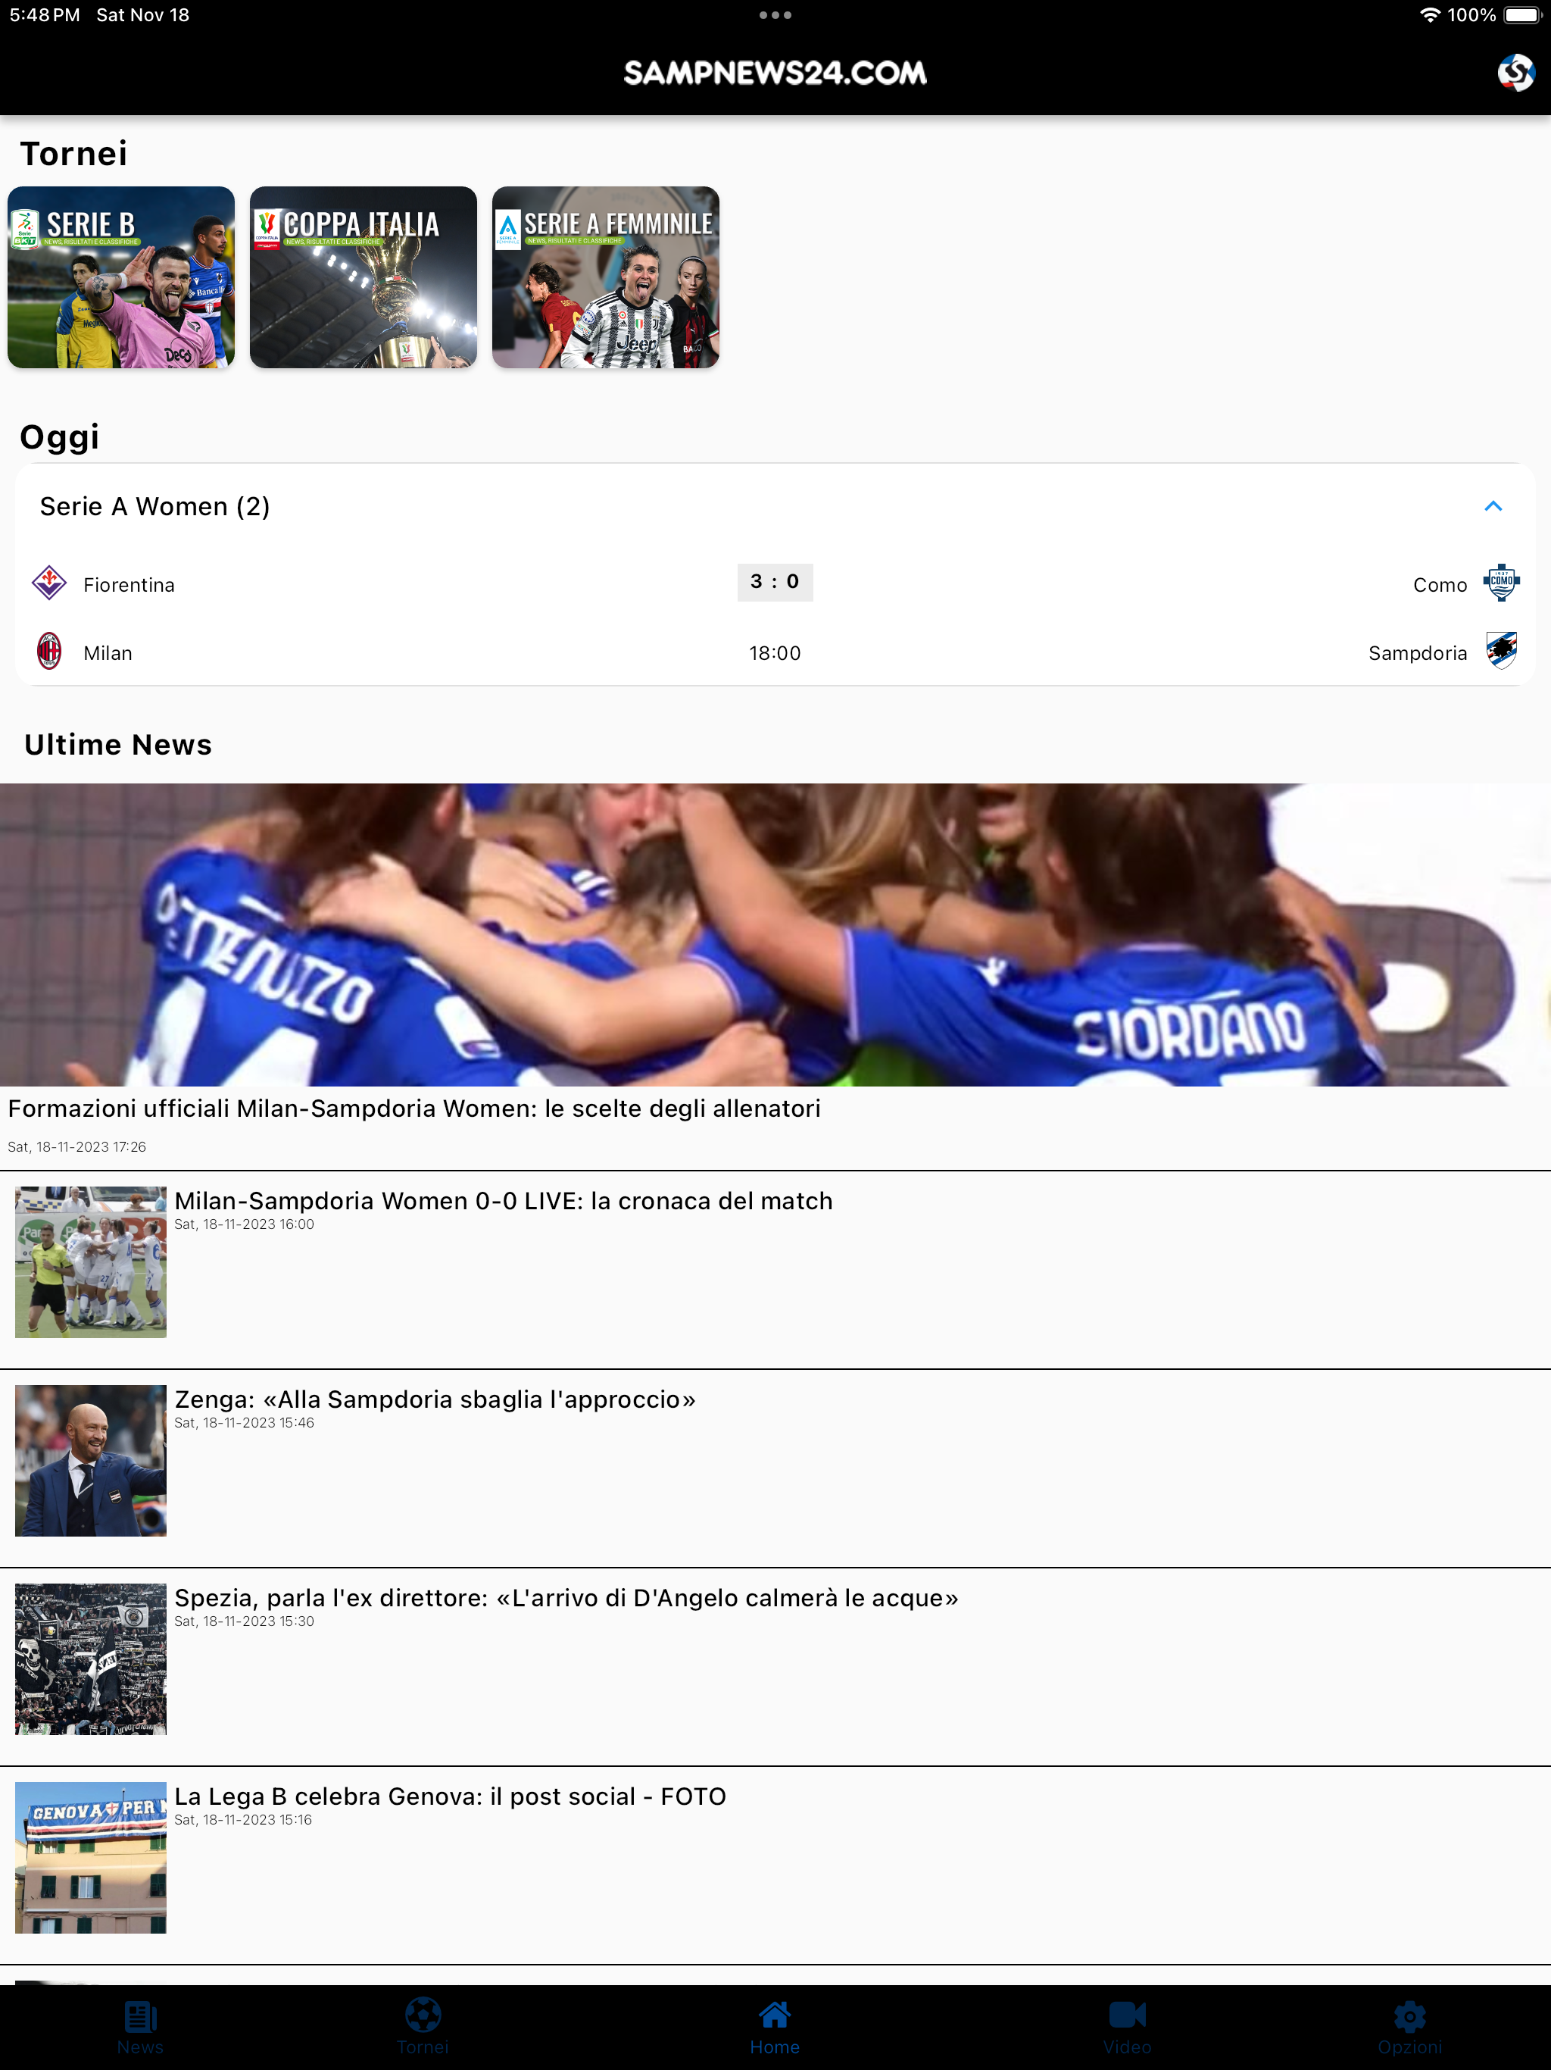Open La Lega B celebra Genova article
The height and width of the screenshot is (2070, 1551).
[x=450, y=1796]
